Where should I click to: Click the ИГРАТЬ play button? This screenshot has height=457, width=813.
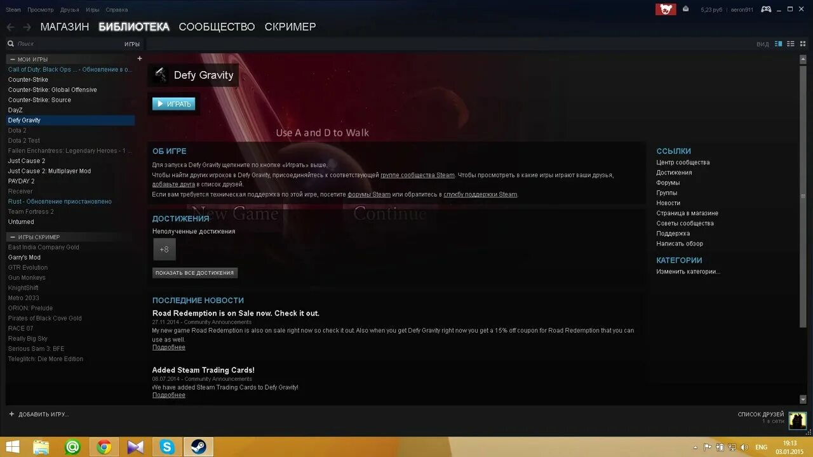(x=173, y=103)
